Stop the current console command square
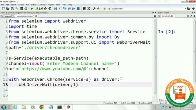The width and height of the screenshot is (196, 110). [x=188, y=16]
